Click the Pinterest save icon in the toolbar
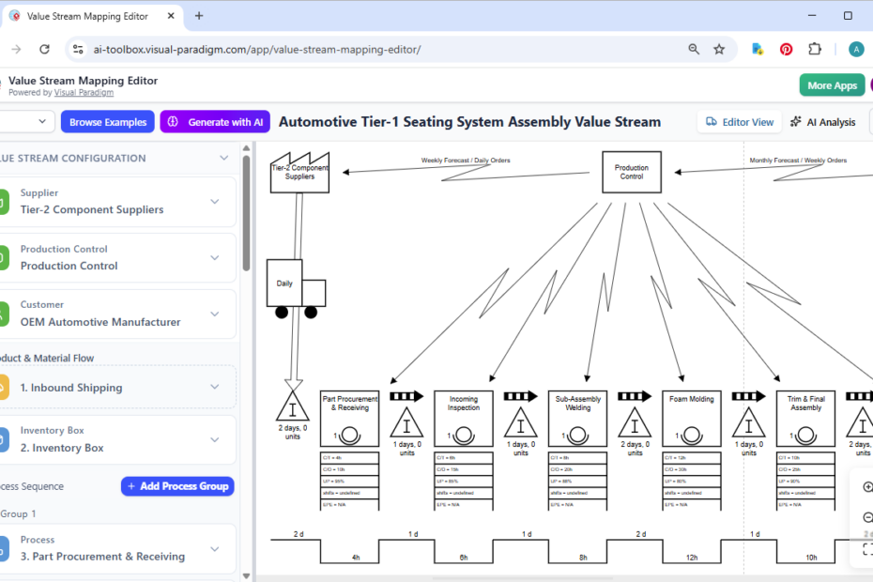This screenshot has width=873, height=582. pos(786,49)
